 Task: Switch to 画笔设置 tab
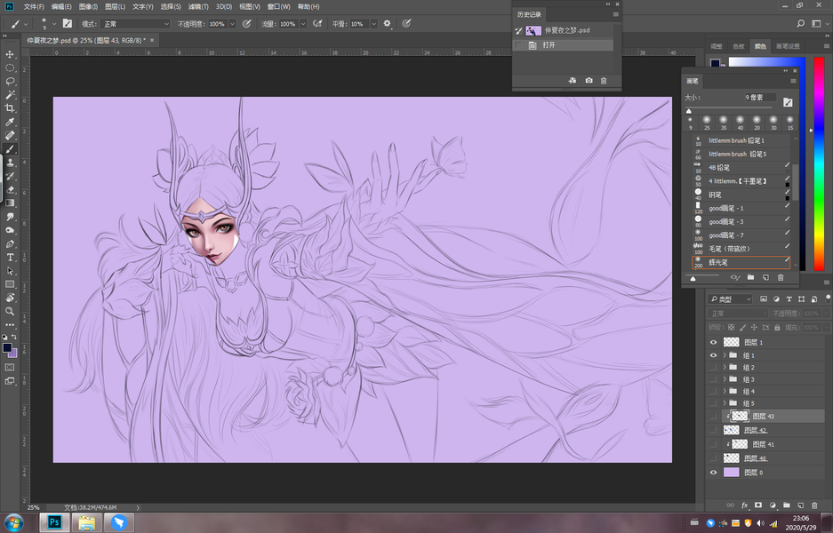[788, 46]
